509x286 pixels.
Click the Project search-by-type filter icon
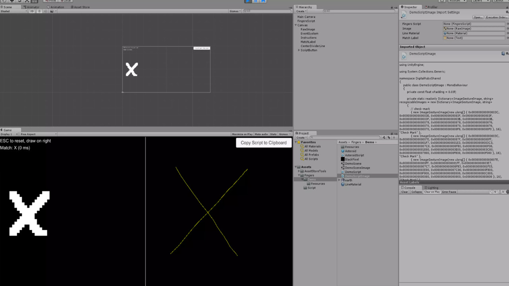click(384, 137)
